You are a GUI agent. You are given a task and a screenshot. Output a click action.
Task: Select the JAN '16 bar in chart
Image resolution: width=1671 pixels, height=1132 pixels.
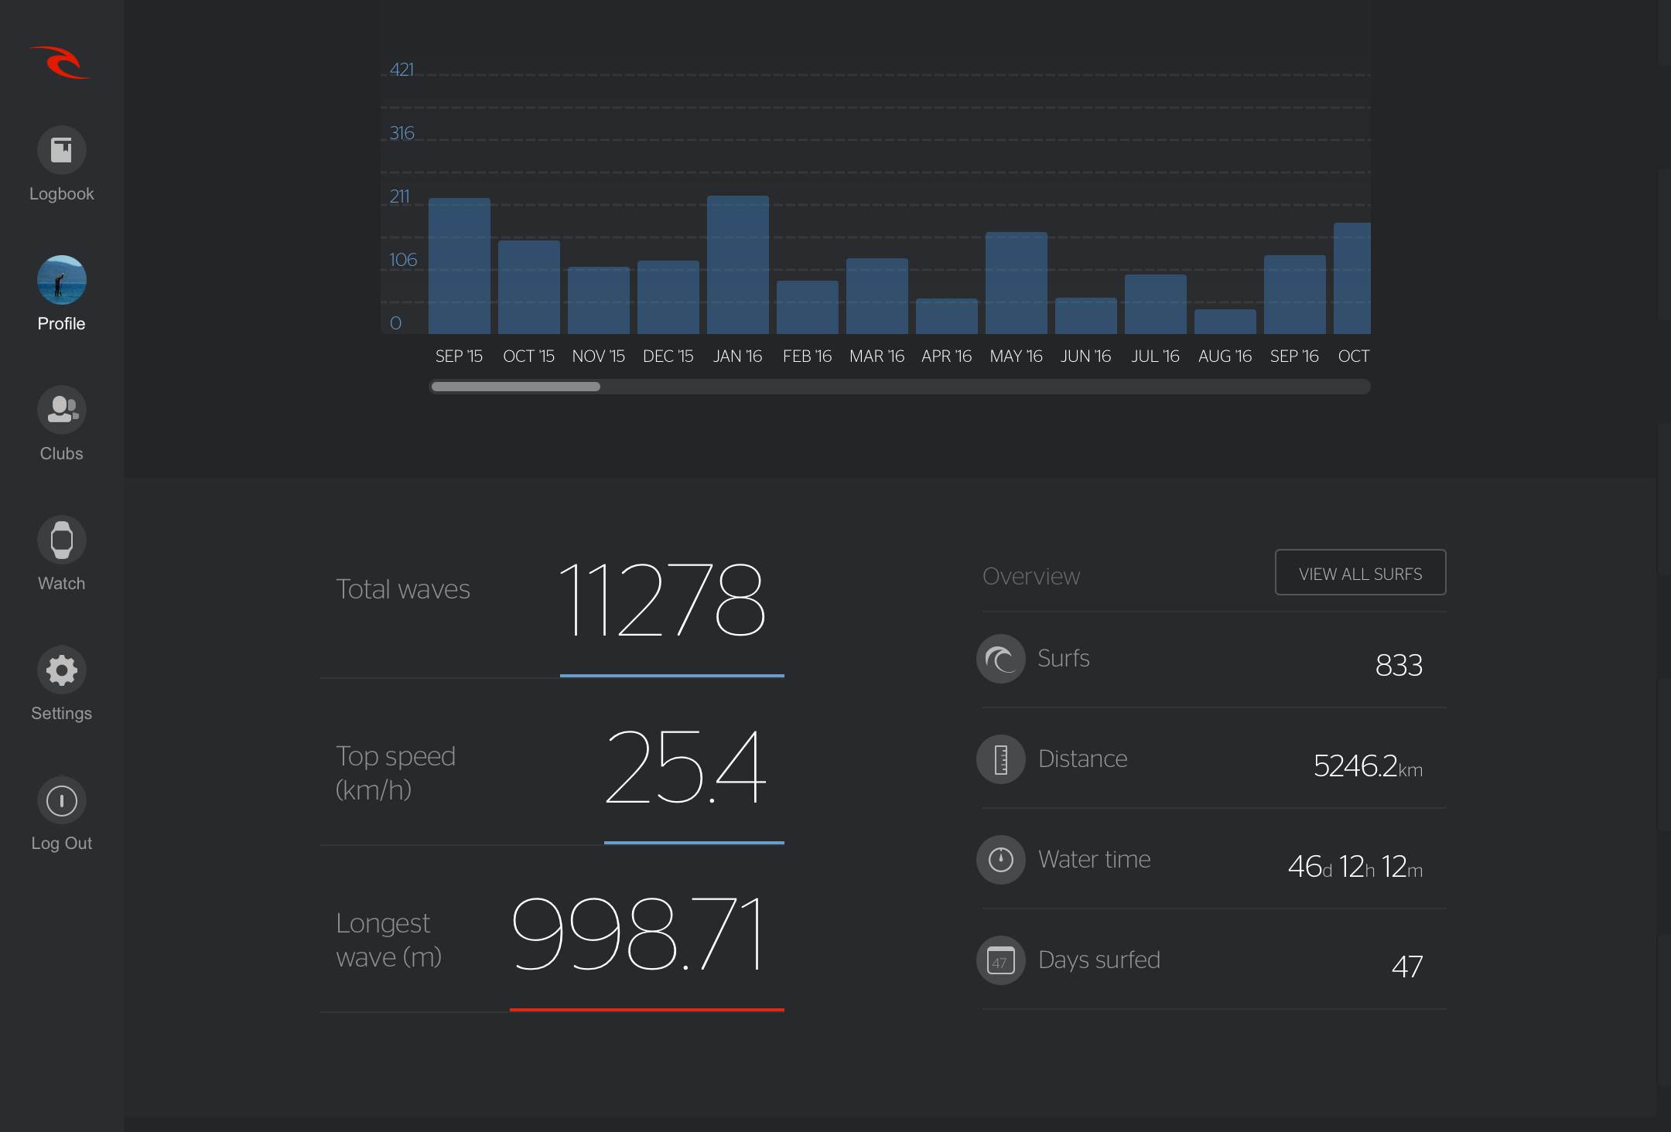(737, 265)
